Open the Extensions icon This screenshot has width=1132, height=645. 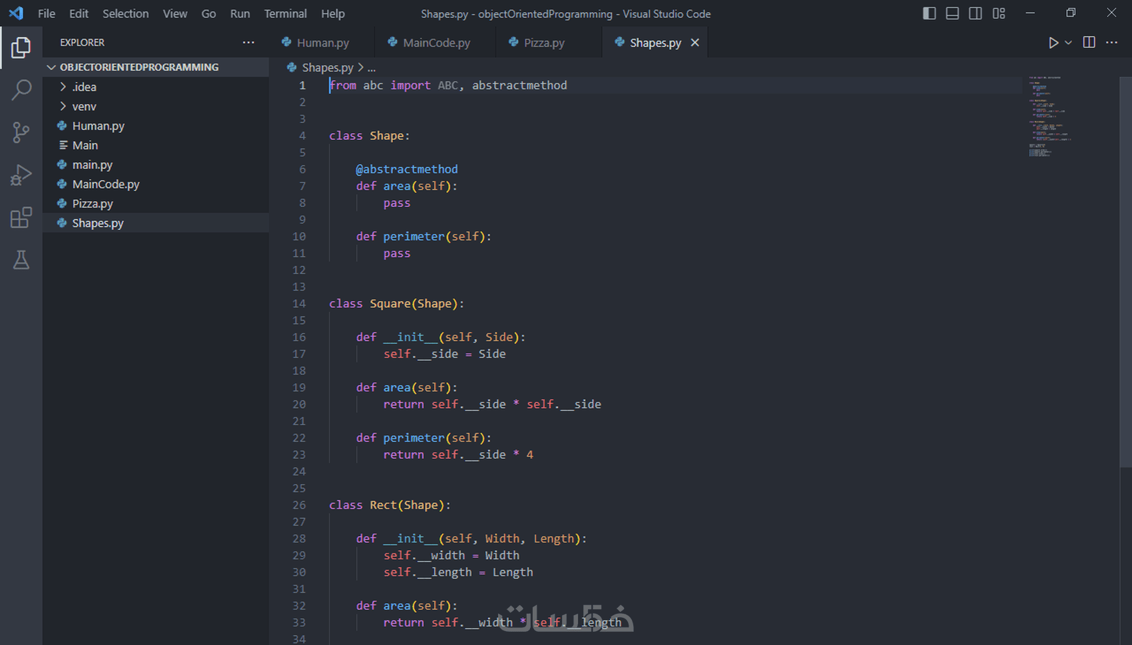click(x=22, y=217)
